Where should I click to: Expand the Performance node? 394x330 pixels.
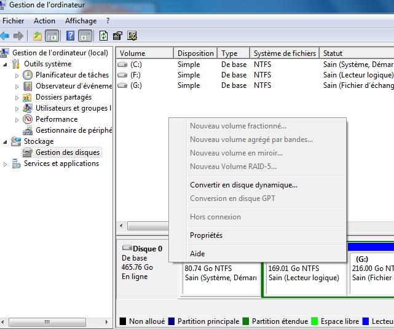pyautogui.click(x=17, y=120)
